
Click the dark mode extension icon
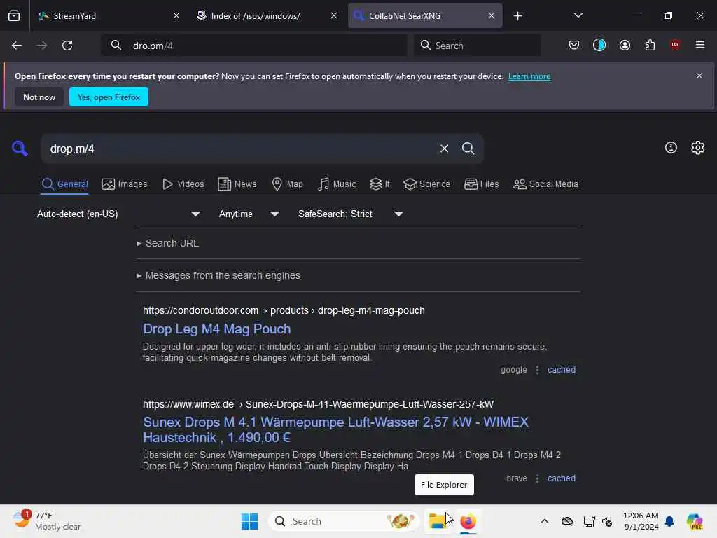pyautogui.click(x=599, y=45)
